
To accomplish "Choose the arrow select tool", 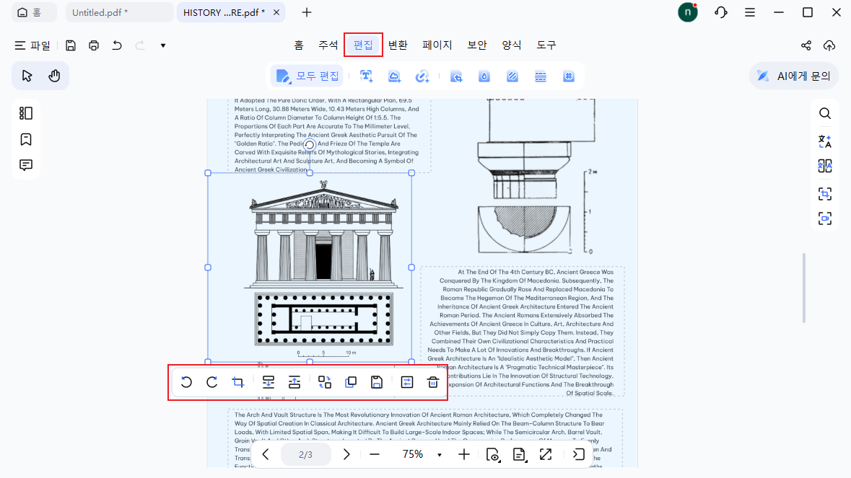I will point(27,76).
